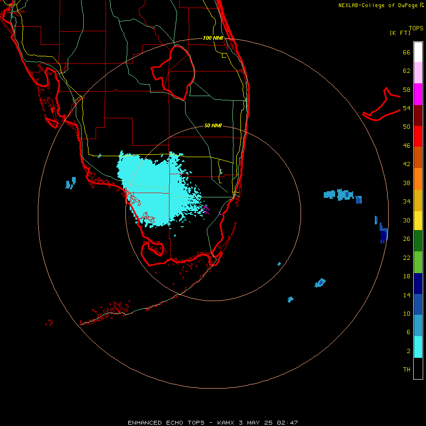Click the dark orange 42-46 kft swatch
The height and width of the screenshot is (426, 426).
418,157
